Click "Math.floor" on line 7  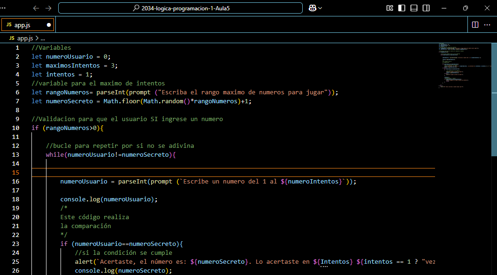122,101
